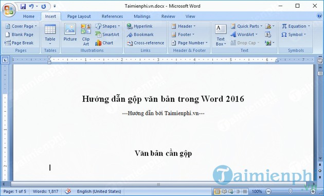Viewport: 324px width, 196px height.
Task: Insert a Page Break
Action: 19,43
